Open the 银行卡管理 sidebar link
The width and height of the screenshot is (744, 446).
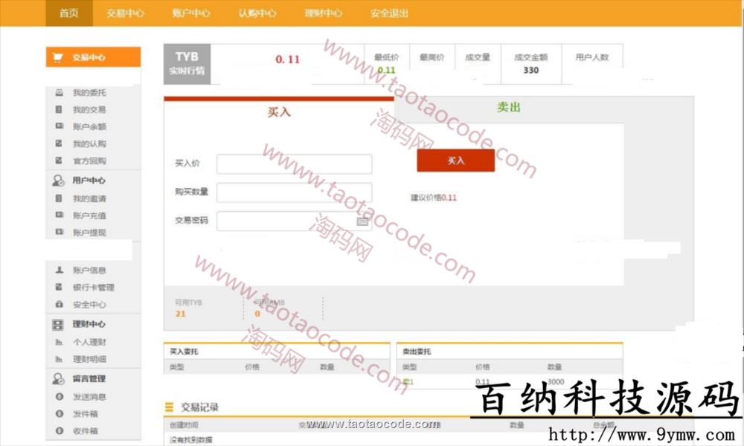click(x=93, y=288)
